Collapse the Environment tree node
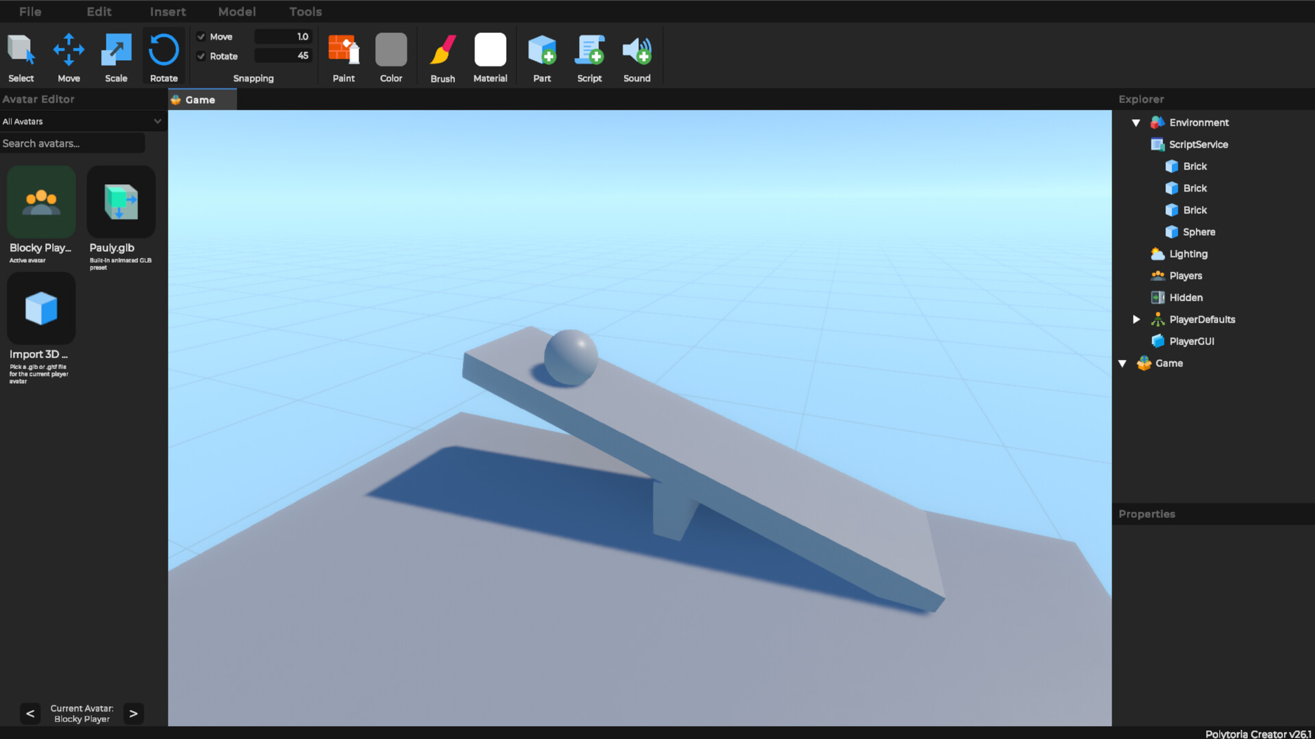This screenshot has width=1315, height=739. 1136,122
